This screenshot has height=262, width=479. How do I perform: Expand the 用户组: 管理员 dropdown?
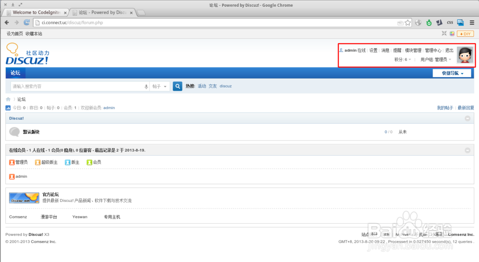[x=435, y=59]
